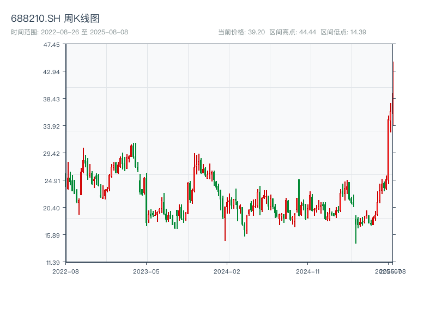Click the long green candle before 2024-11
The width and height of the screenshot is (436, 327).
click(299, 196)
